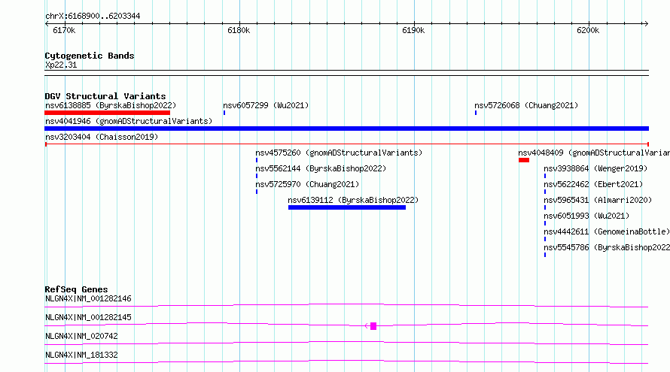
Task: Click nsv6139112 (ByrskaBishop2022) label
Action: click(x=353, y=200)
